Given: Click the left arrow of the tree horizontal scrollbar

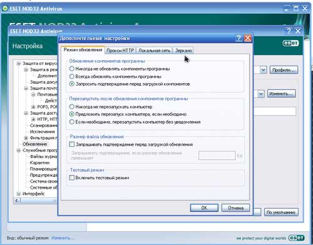Looking at the screenshot, I should (x=17, y=201).
